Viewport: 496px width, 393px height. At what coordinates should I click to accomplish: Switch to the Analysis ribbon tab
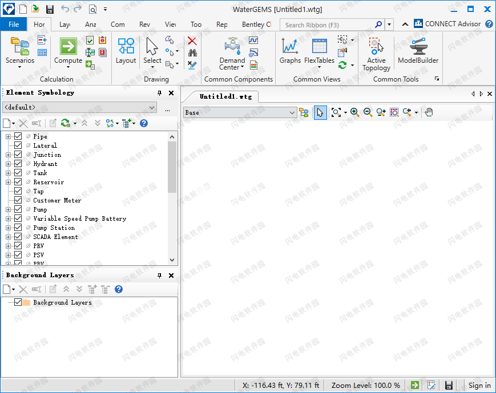pos(91,25)
